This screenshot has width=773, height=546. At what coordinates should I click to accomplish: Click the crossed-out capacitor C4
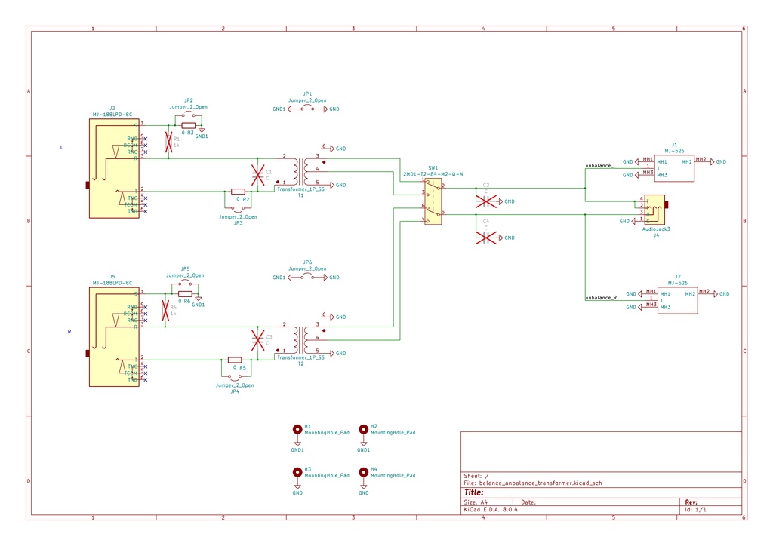[486, 238]
